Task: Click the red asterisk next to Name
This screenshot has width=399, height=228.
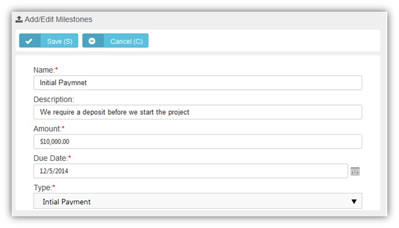Action: (57, 69)
